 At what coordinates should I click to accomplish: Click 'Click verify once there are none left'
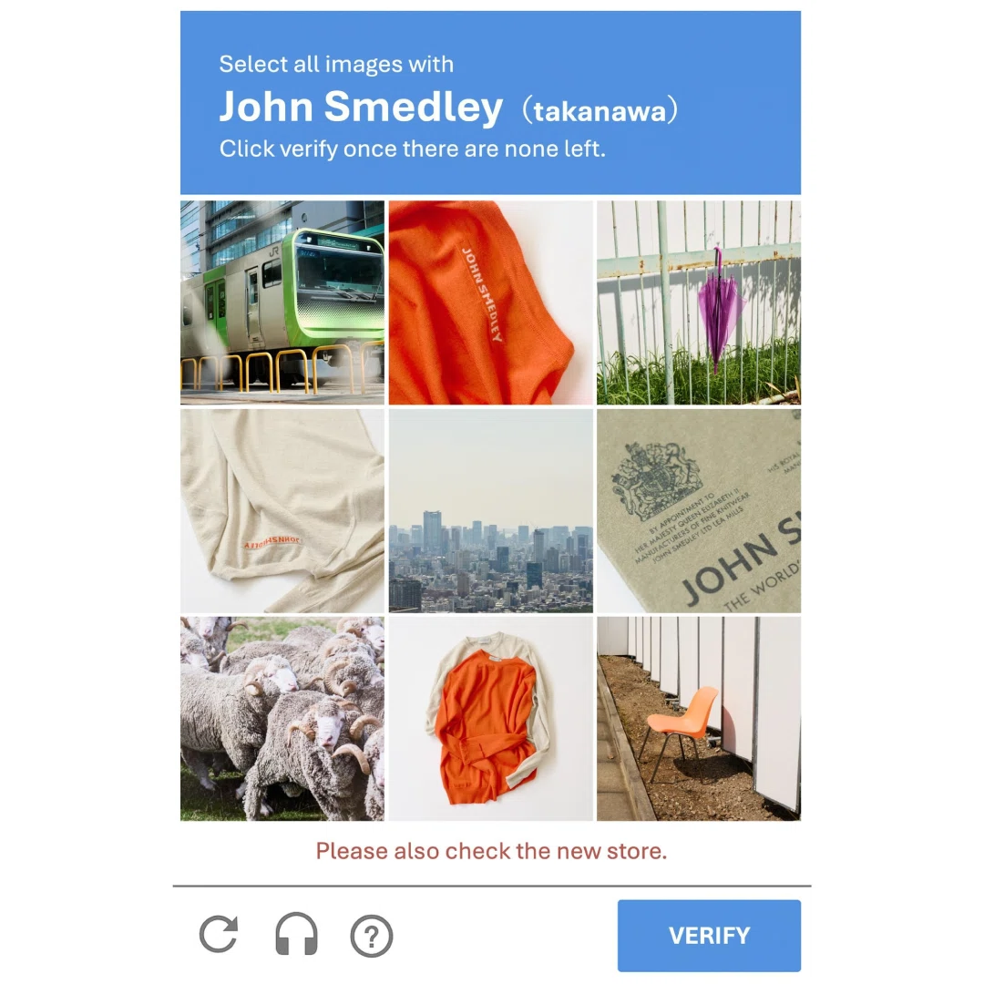[x=413, y=149]
